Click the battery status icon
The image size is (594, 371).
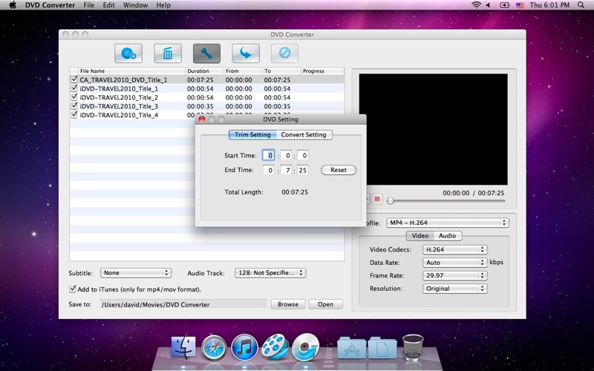click(x=505, y=5)
